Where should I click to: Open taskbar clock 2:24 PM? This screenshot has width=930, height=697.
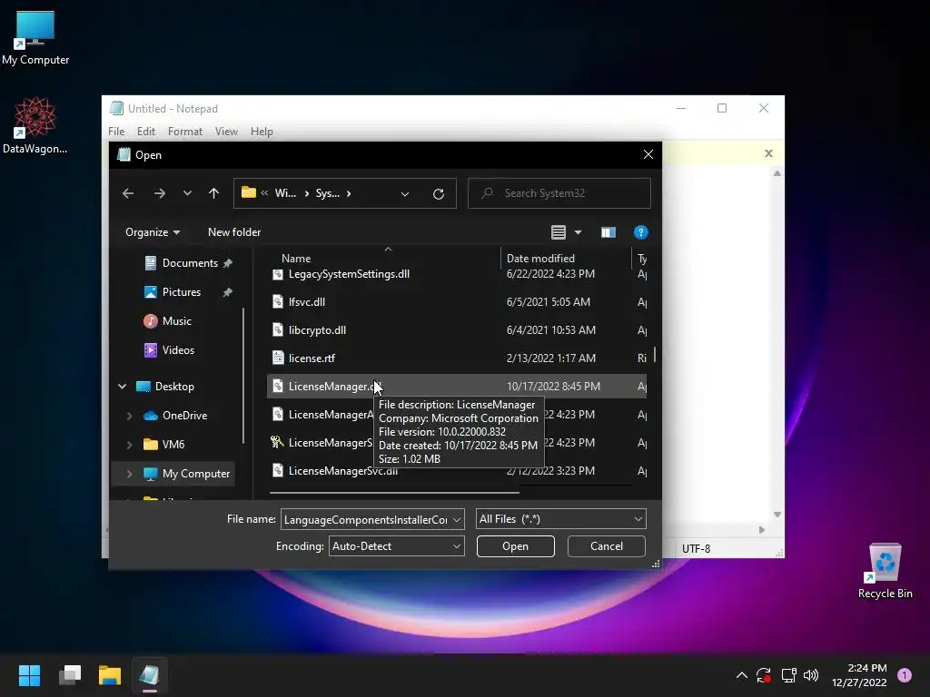(x=859, y=675)
